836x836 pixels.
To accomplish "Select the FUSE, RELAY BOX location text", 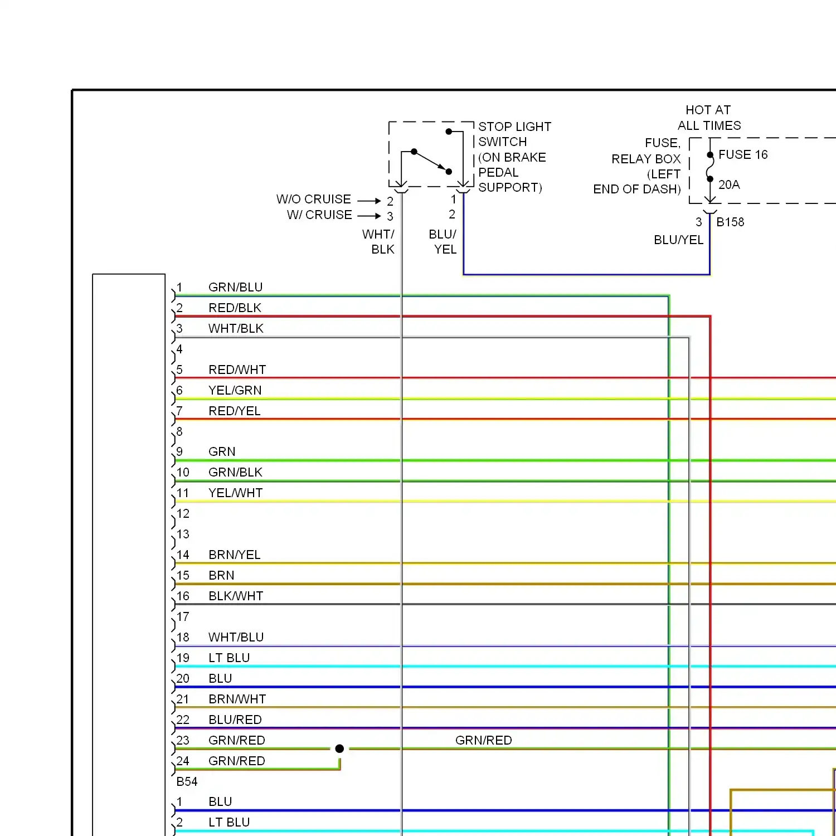I will [637, 166].
